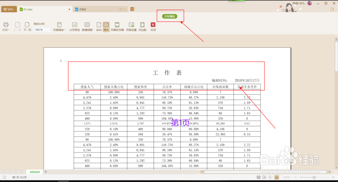Switch to normal grid view in status bar
The height and width of the screenshot is (182, 338).
[x=259, y=177]
